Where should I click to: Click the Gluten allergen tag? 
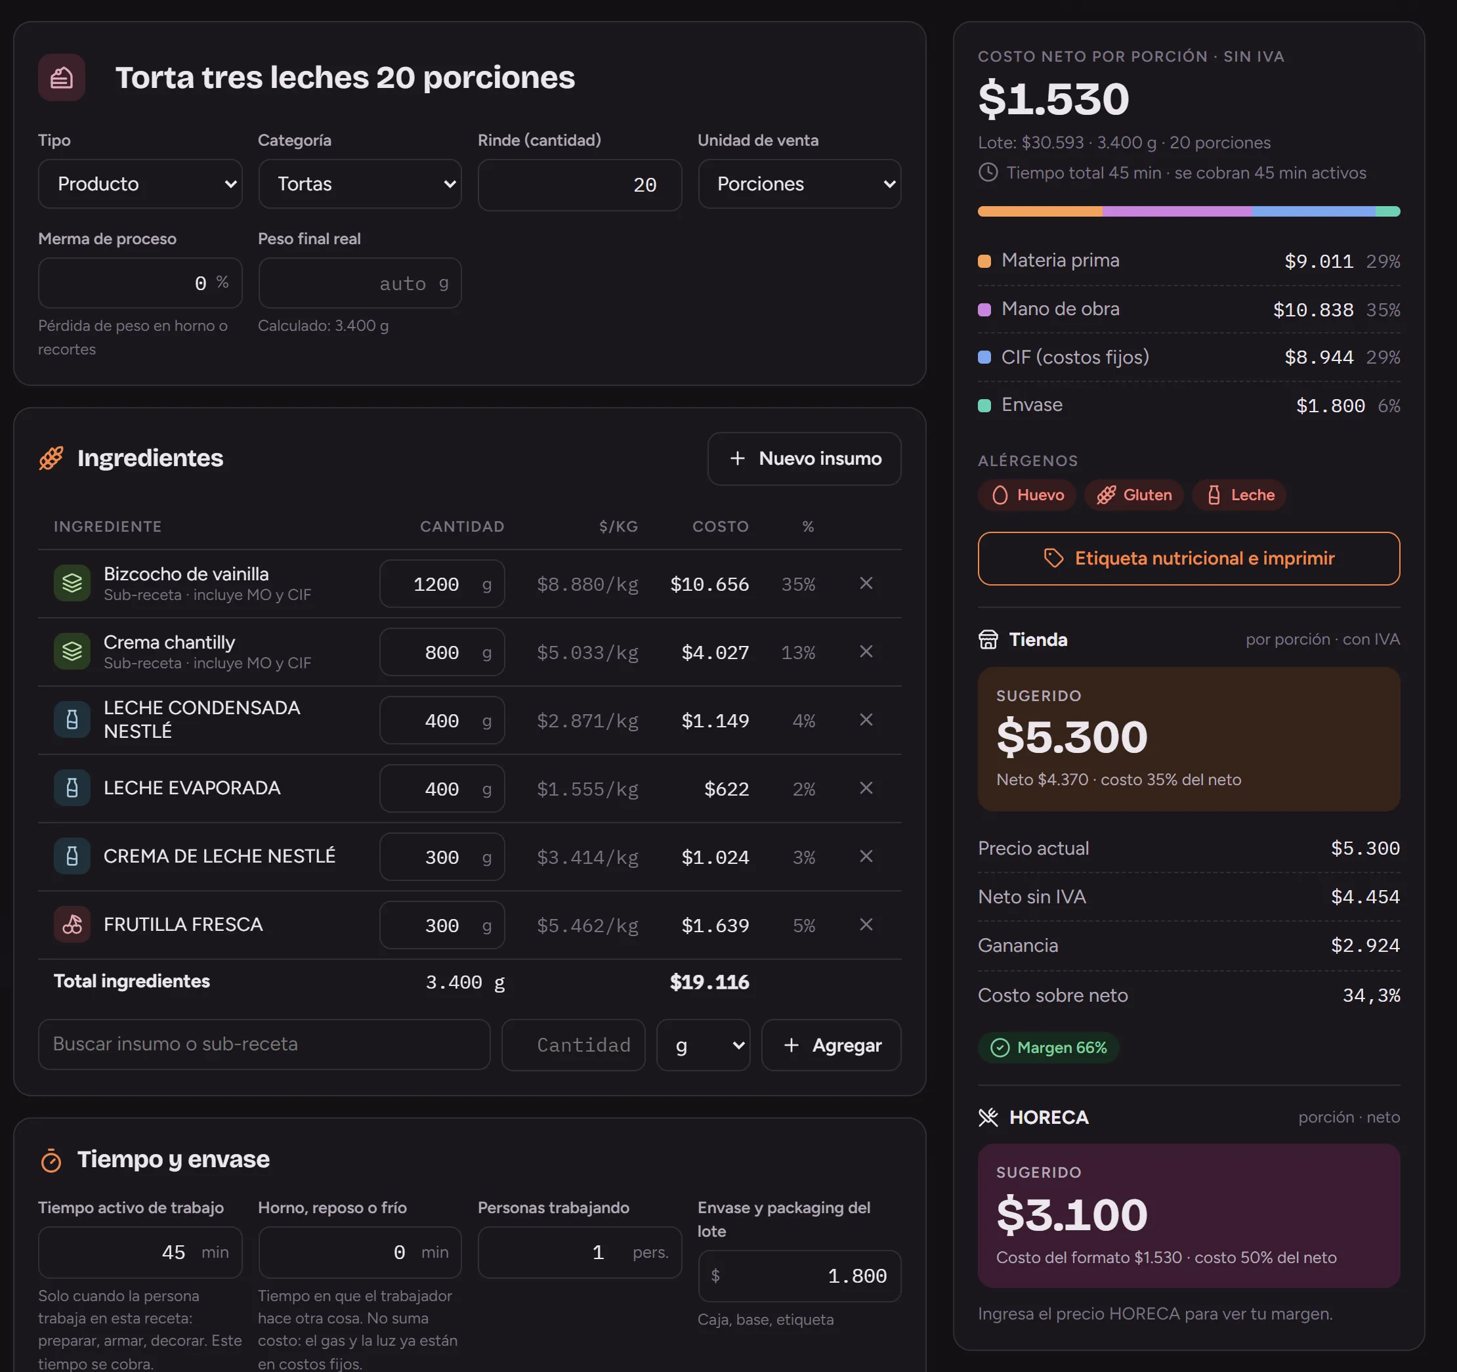[x=1133, y=496]
